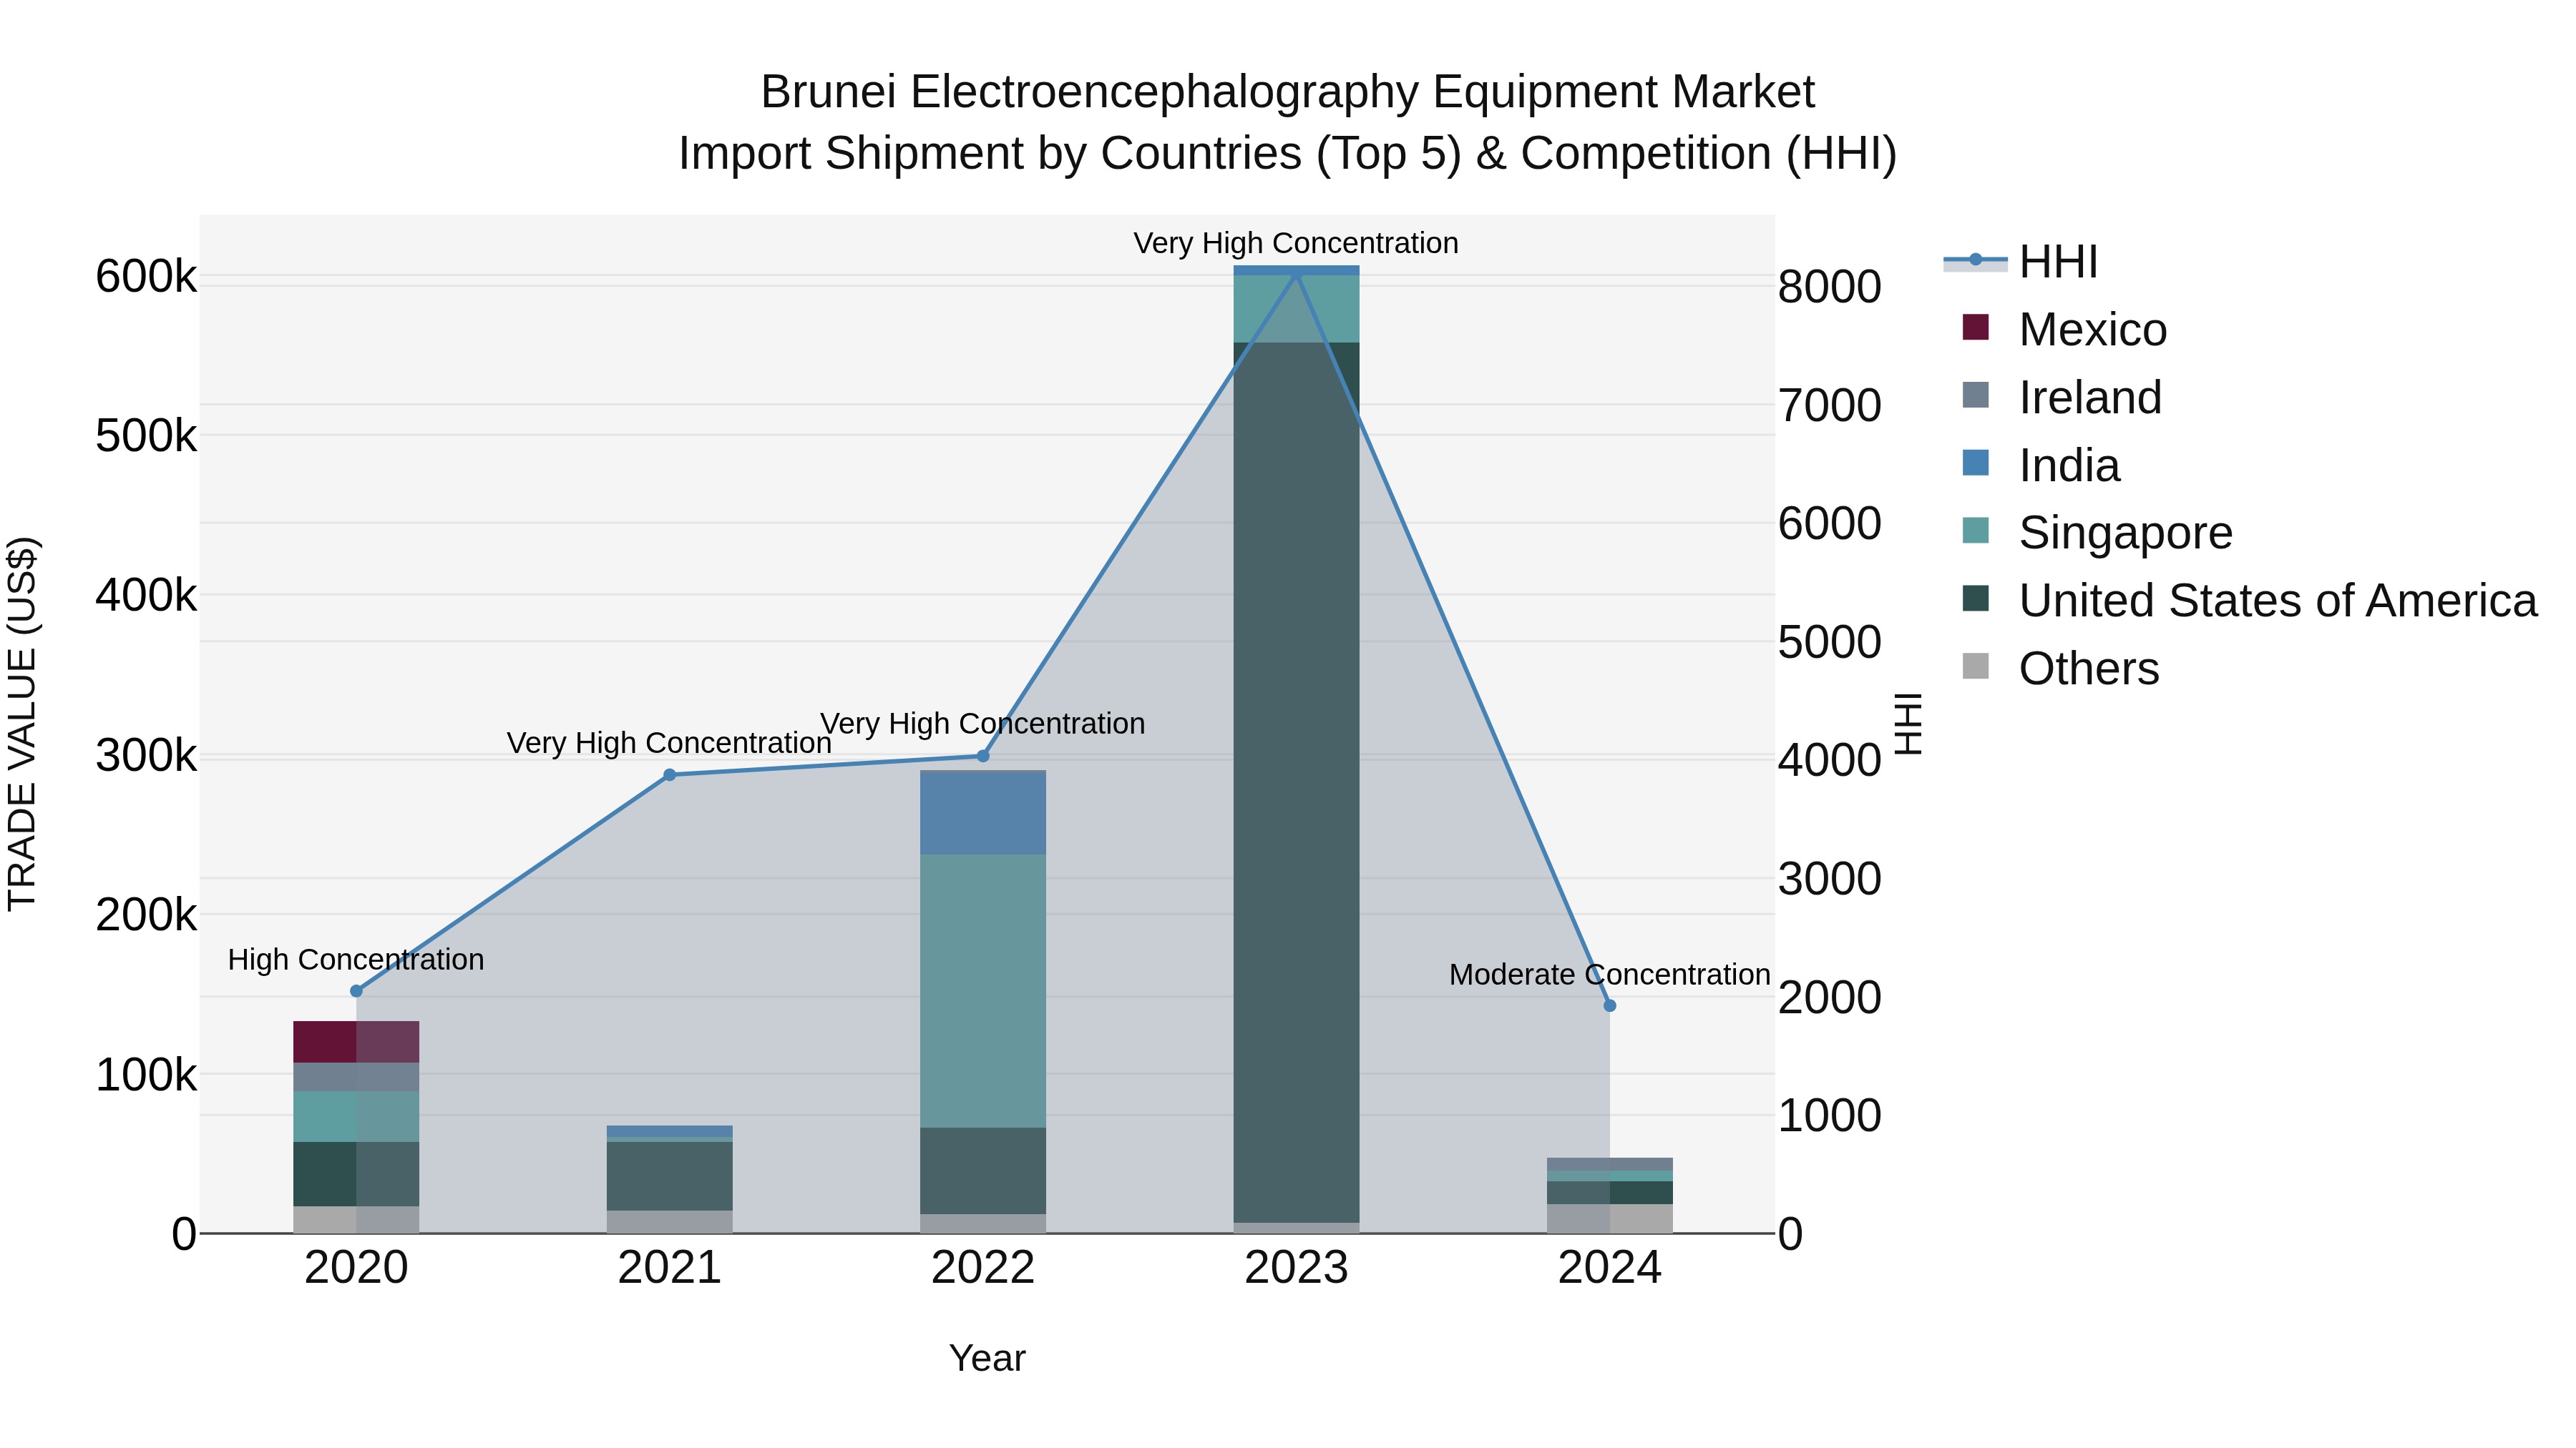Click the India legend color swatch

1975,463
